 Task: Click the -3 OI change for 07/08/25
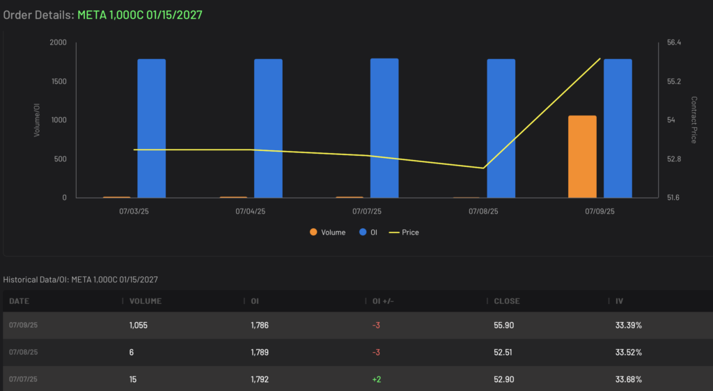[x=376, y=353]
